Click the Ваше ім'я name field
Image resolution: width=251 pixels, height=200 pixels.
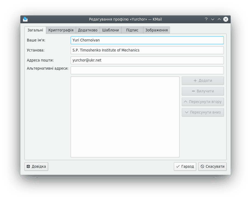(147, 40)
